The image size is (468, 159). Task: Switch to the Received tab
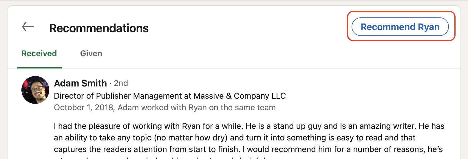click(39, 54)
